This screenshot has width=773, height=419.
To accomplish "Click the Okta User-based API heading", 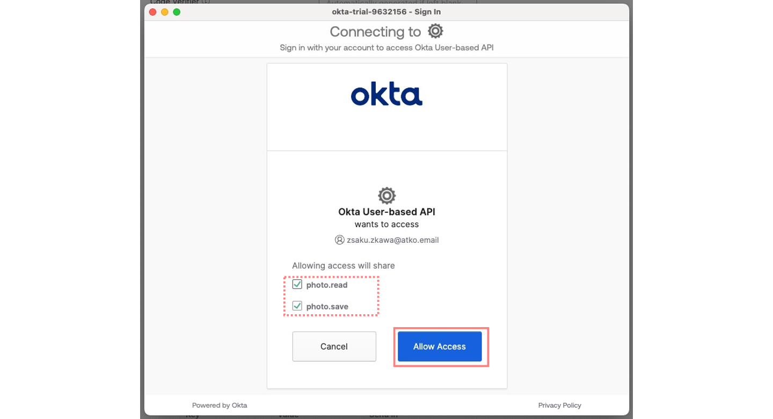I will (386, 212).
